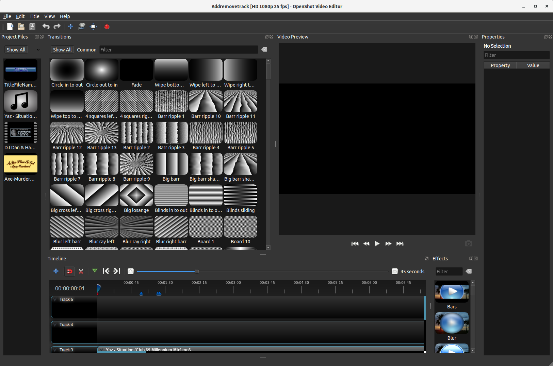This screenshot has width=553, height=366.
Task: Adjust the timeline zoom slider handle
Action: pyautogui.click(x=197, y=272)
